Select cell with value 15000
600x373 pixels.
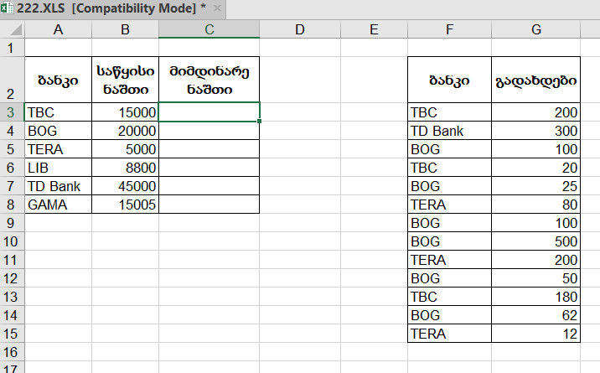pyautogui.click(x=125, y=112)
